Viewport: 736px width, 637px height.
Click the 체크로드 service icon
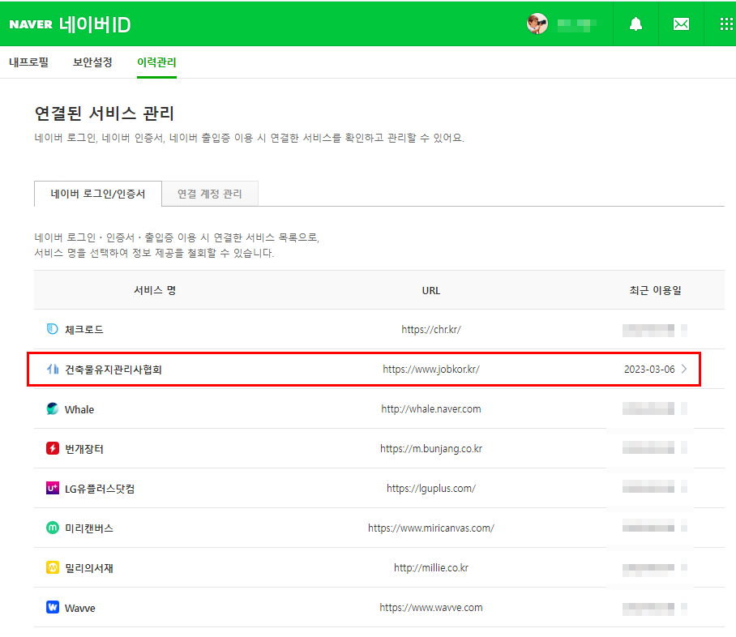click(x=52, y=329)
